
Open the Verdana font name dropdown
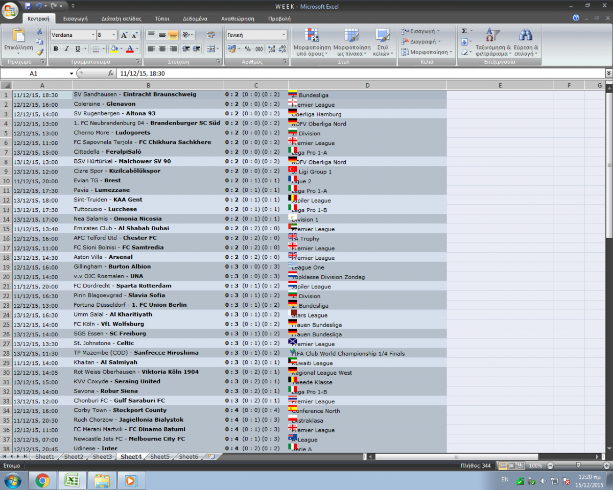tap(93, 35)
